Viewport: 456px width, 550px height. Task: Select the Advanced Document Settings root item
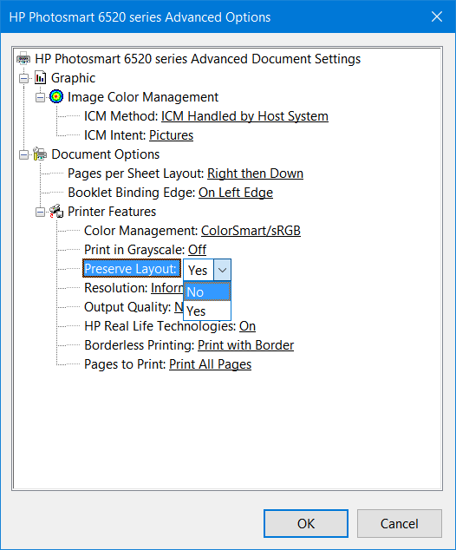pos(198,59)
